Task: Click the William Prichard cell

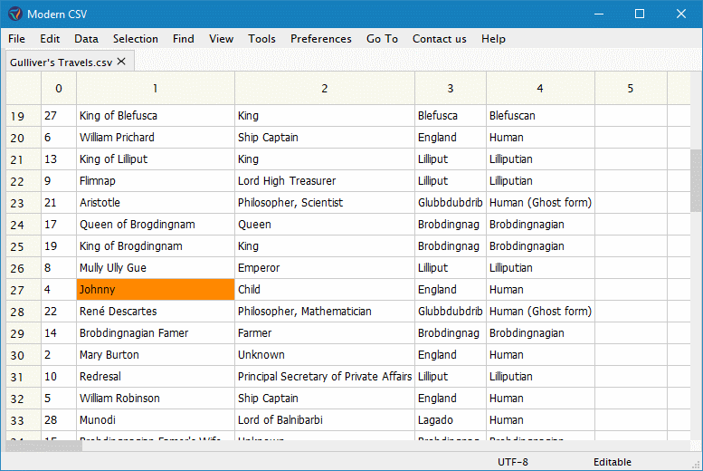Action: (156, 138)
